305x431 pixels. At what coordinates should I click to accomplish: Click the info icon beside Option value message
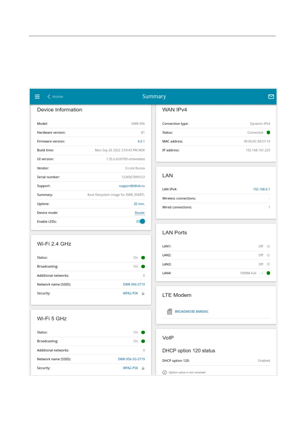coord(165,372)
